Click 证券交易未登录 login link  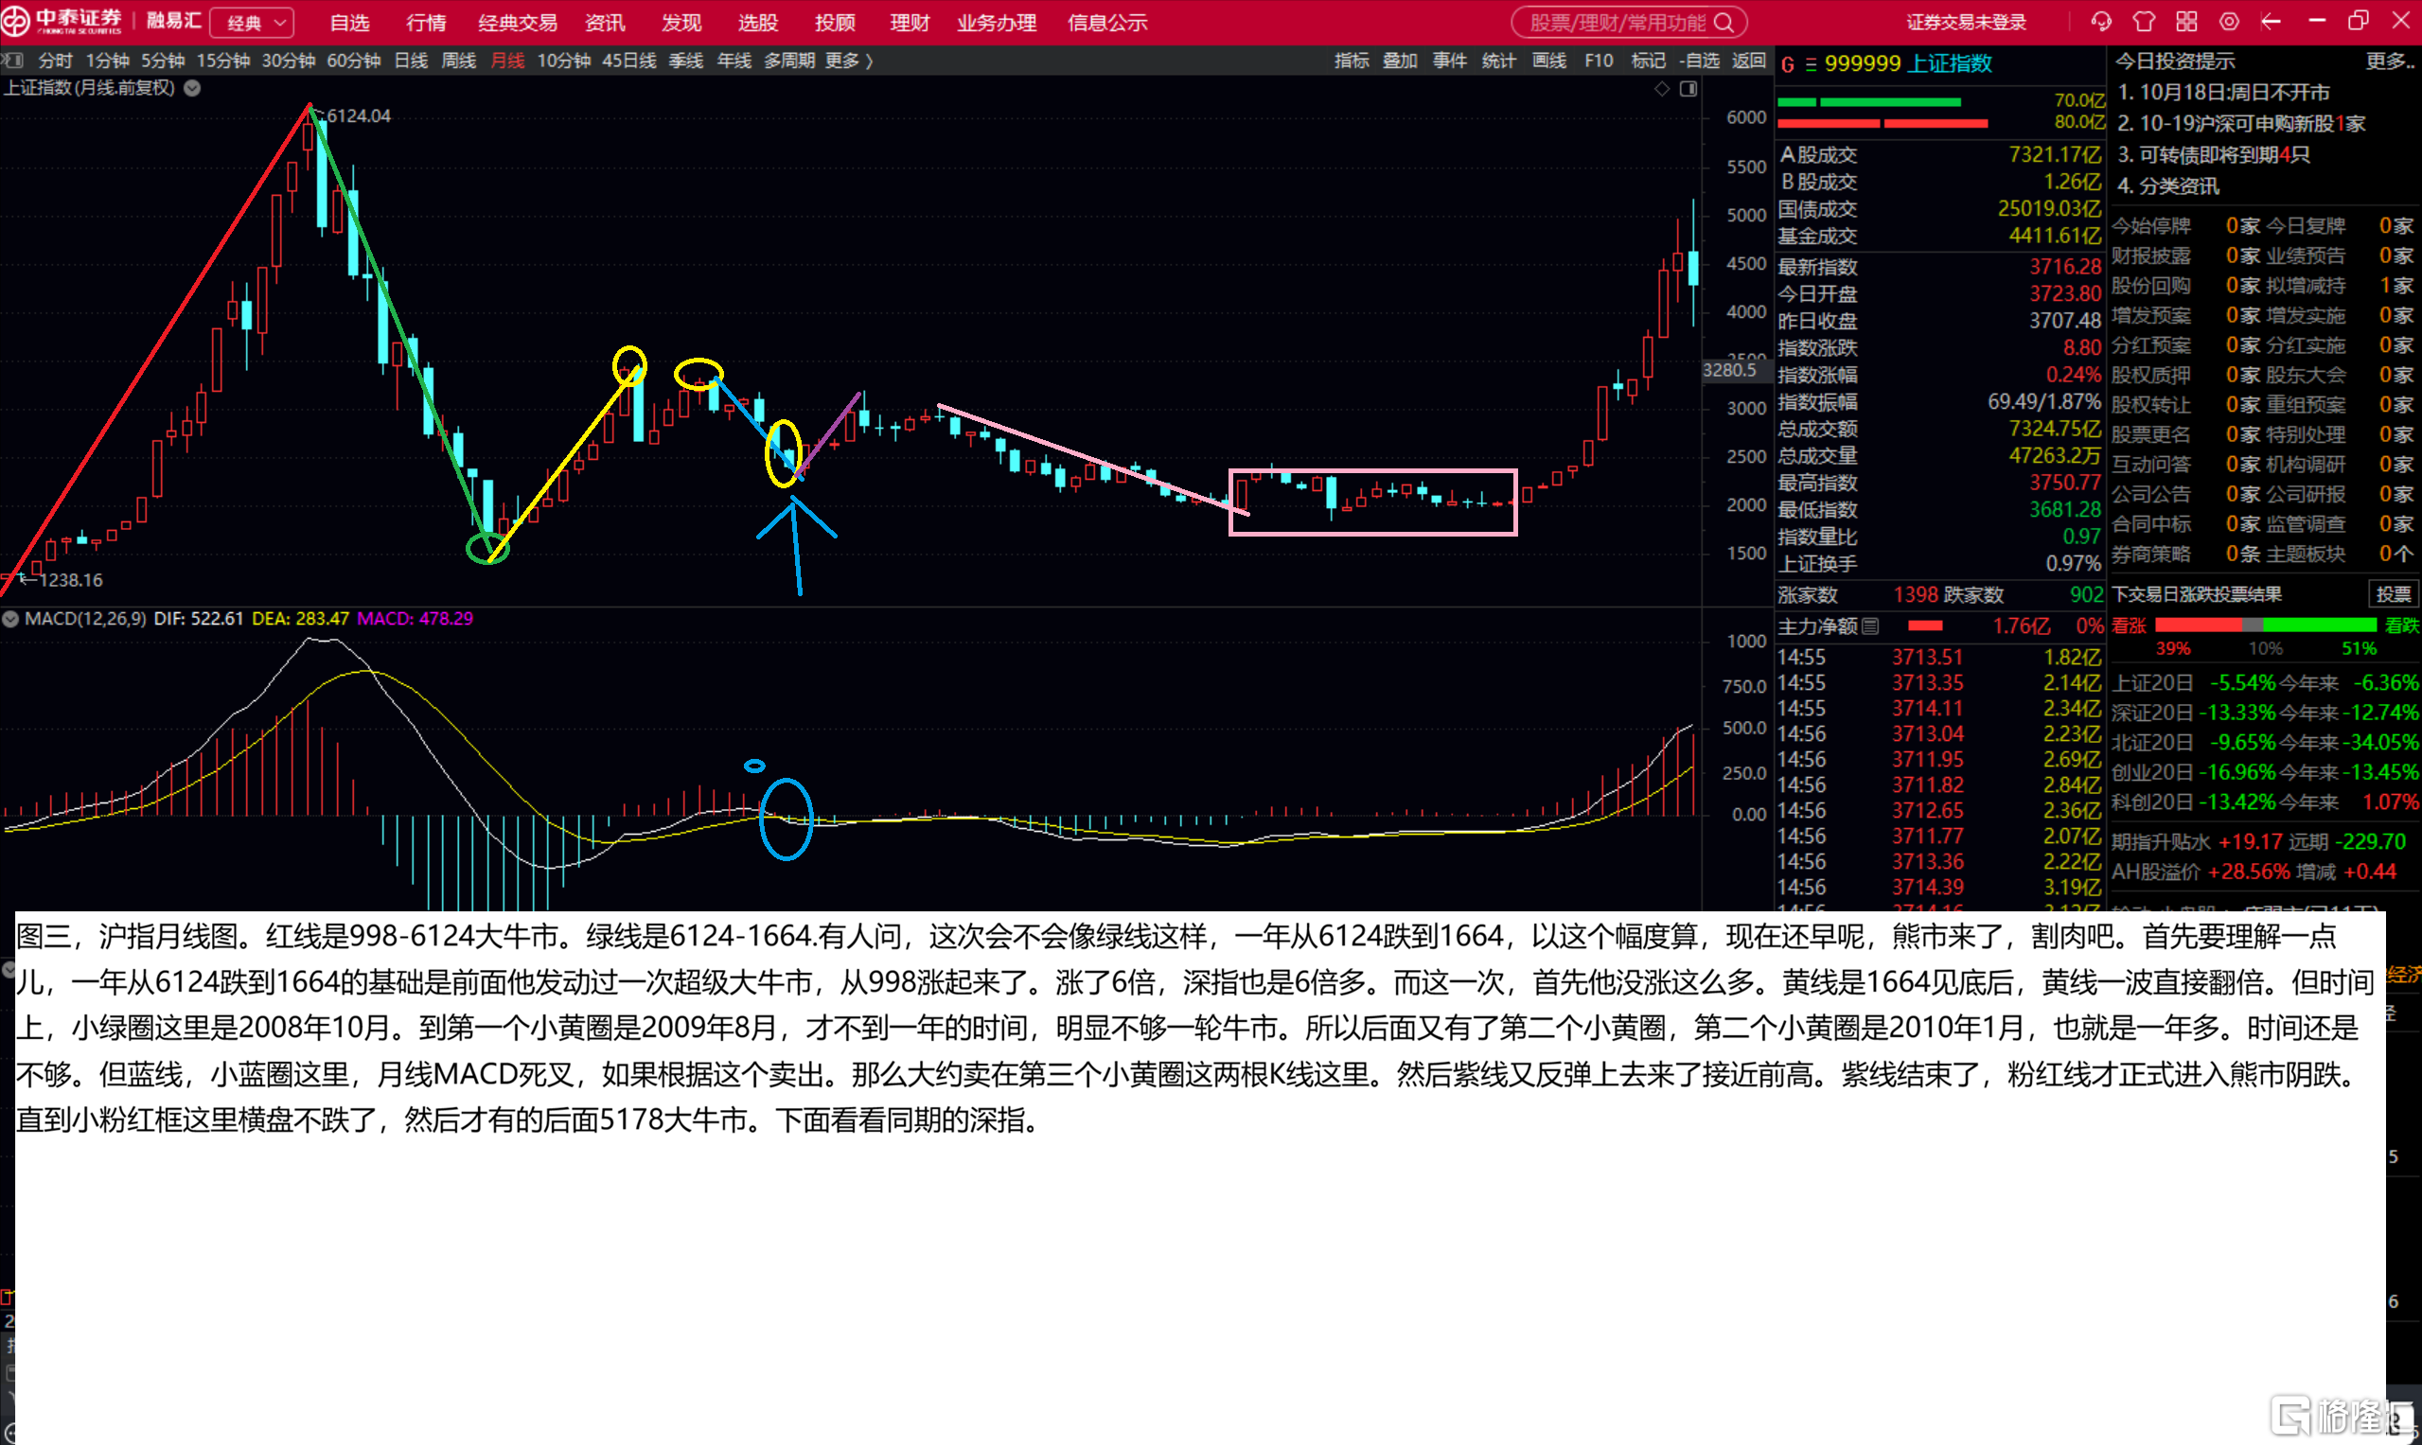(1966, 23)
